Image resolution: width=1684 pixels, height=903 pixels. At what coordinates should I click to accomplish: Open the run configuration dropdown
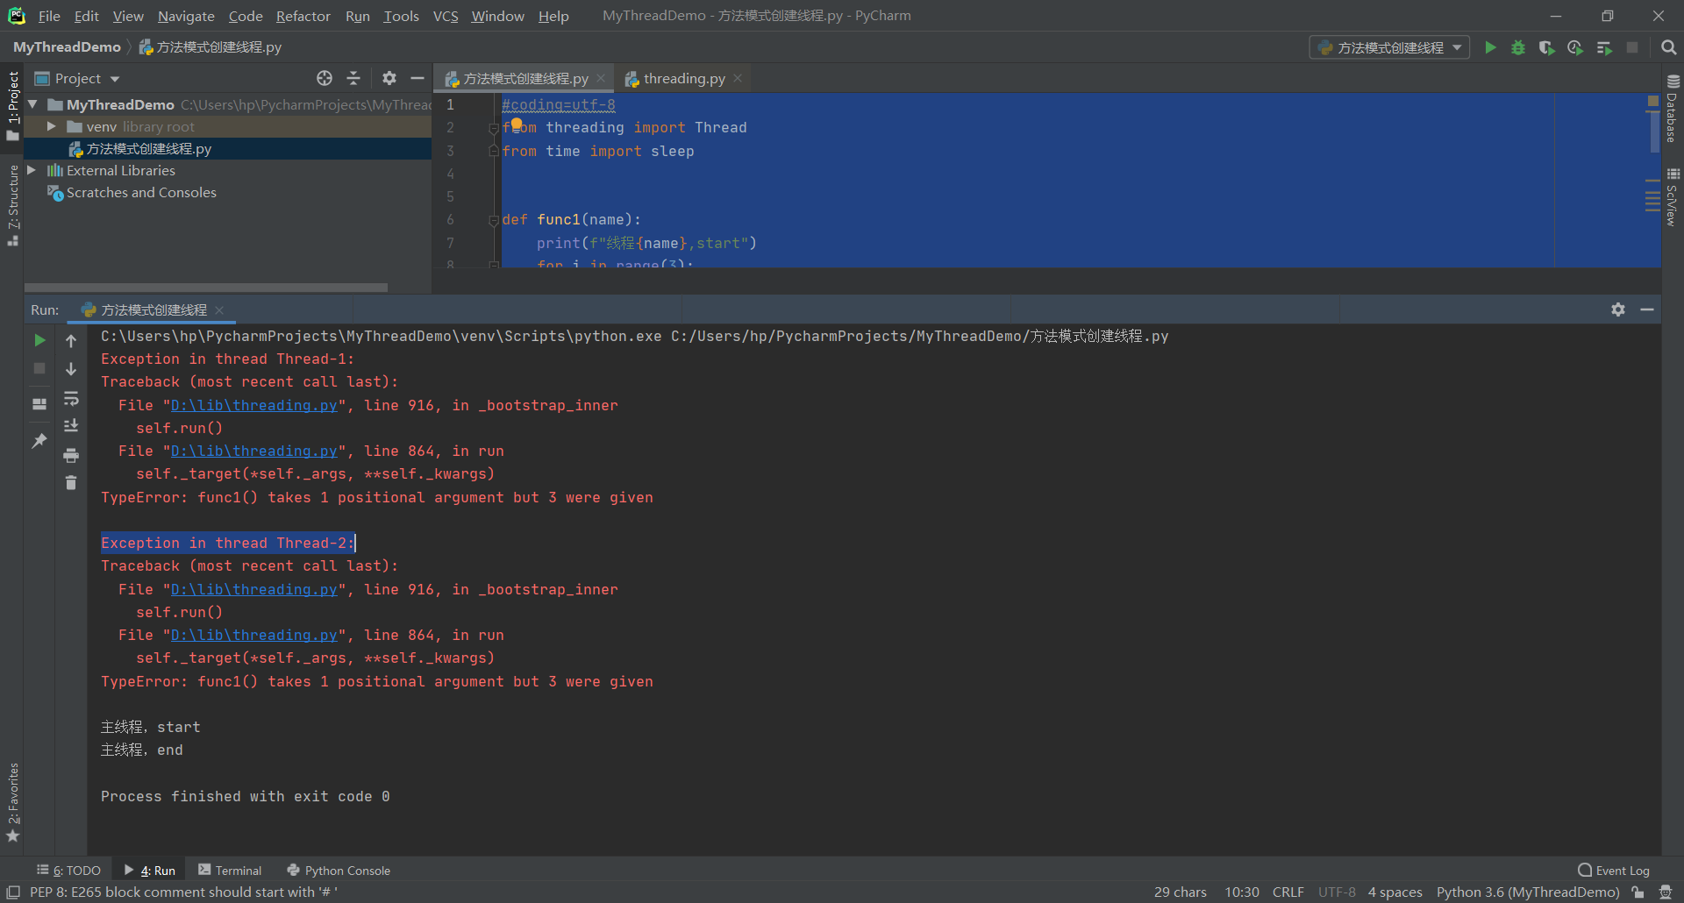(x=1390, y=47)
